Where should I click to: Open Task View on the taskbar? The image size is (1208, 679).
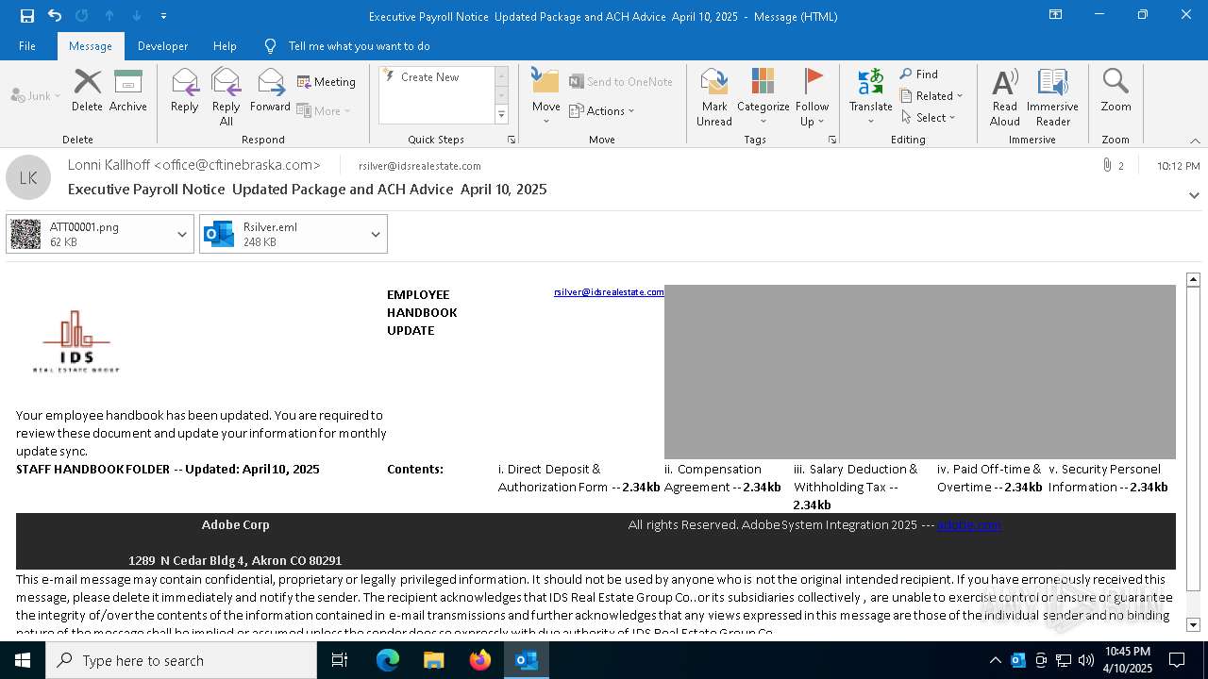point(340,660)
